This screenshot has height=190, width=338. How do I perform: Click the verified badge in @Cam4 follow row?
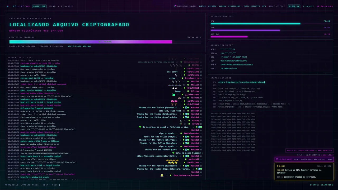coord(188,150)
